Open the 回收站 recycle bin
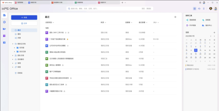This screenshot has width=219, height=111. 19,73
